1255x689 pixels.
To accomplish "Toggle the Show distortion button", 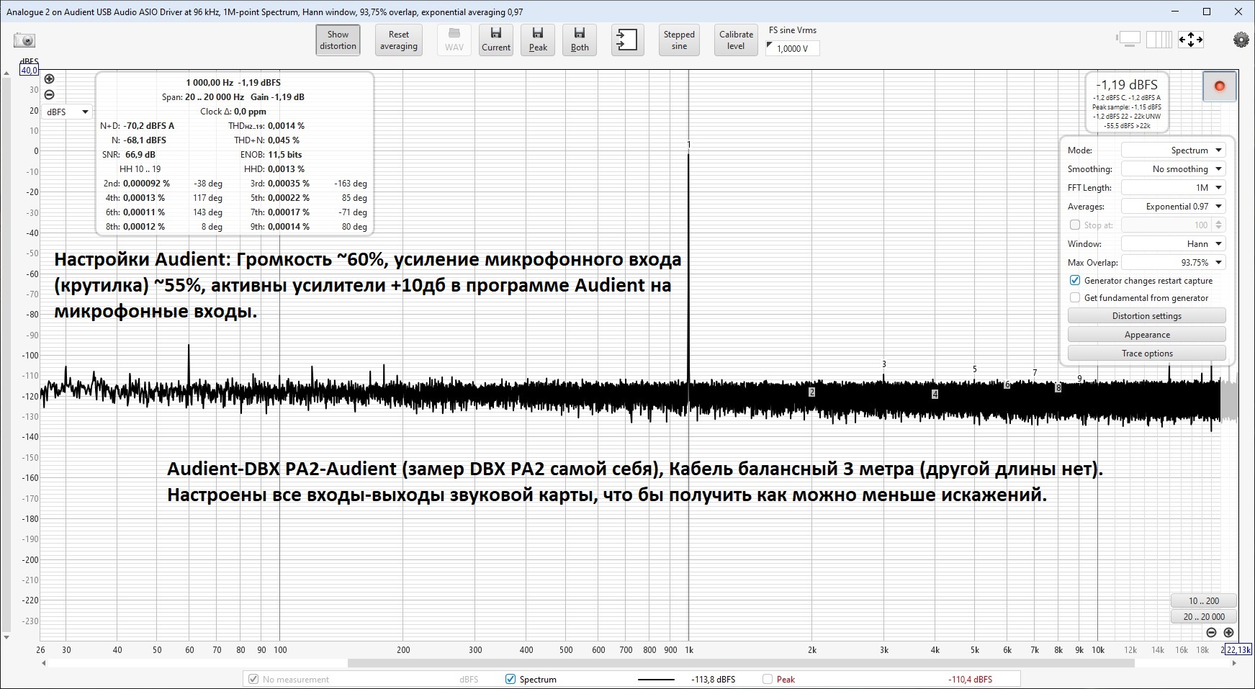I will point(338,40).
